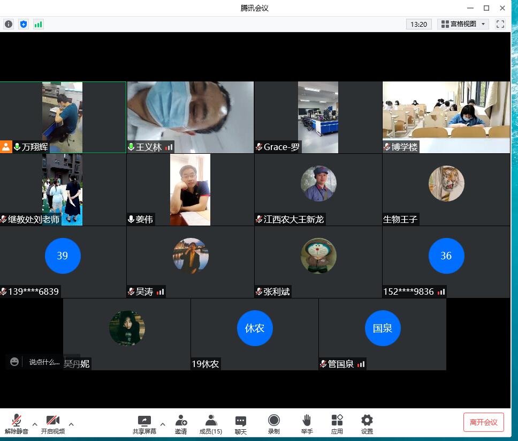Open meeting info icon in top-left

click(9, 24)
